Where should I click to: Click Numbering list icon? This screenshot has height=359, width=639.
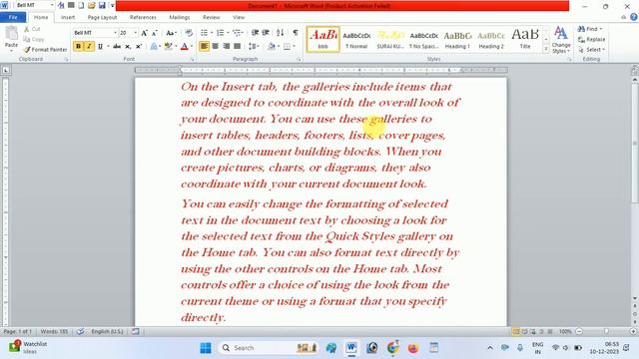click(x=220, y=33)
